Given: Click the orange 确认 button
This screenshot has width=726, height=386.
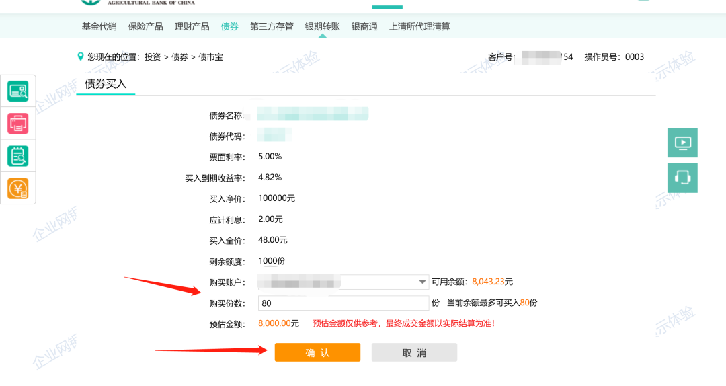Looking at the screenshot, I should (317, 352).
